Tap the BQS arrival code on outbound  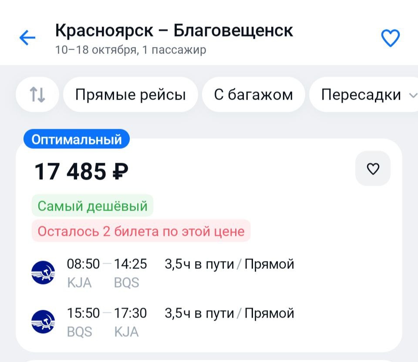126,283
